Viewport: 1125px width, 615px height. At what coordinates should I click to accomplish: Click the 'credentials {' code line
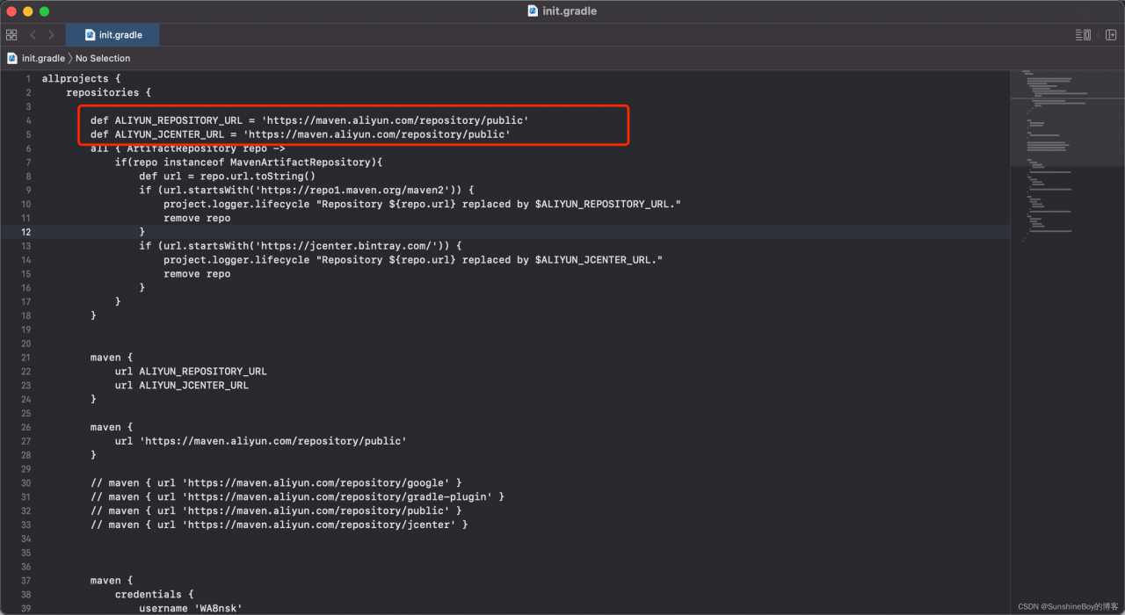(x=154, y=595)
